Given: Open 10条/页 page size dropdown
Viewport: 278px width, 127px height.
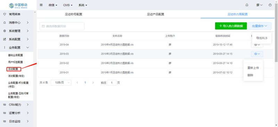Looking at the screenshot, I should (x=61, y=83).
